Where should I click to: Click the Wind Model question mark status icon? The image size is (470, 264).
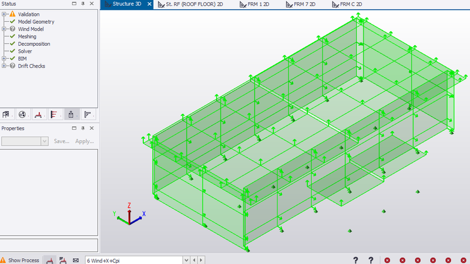(12, 29)
